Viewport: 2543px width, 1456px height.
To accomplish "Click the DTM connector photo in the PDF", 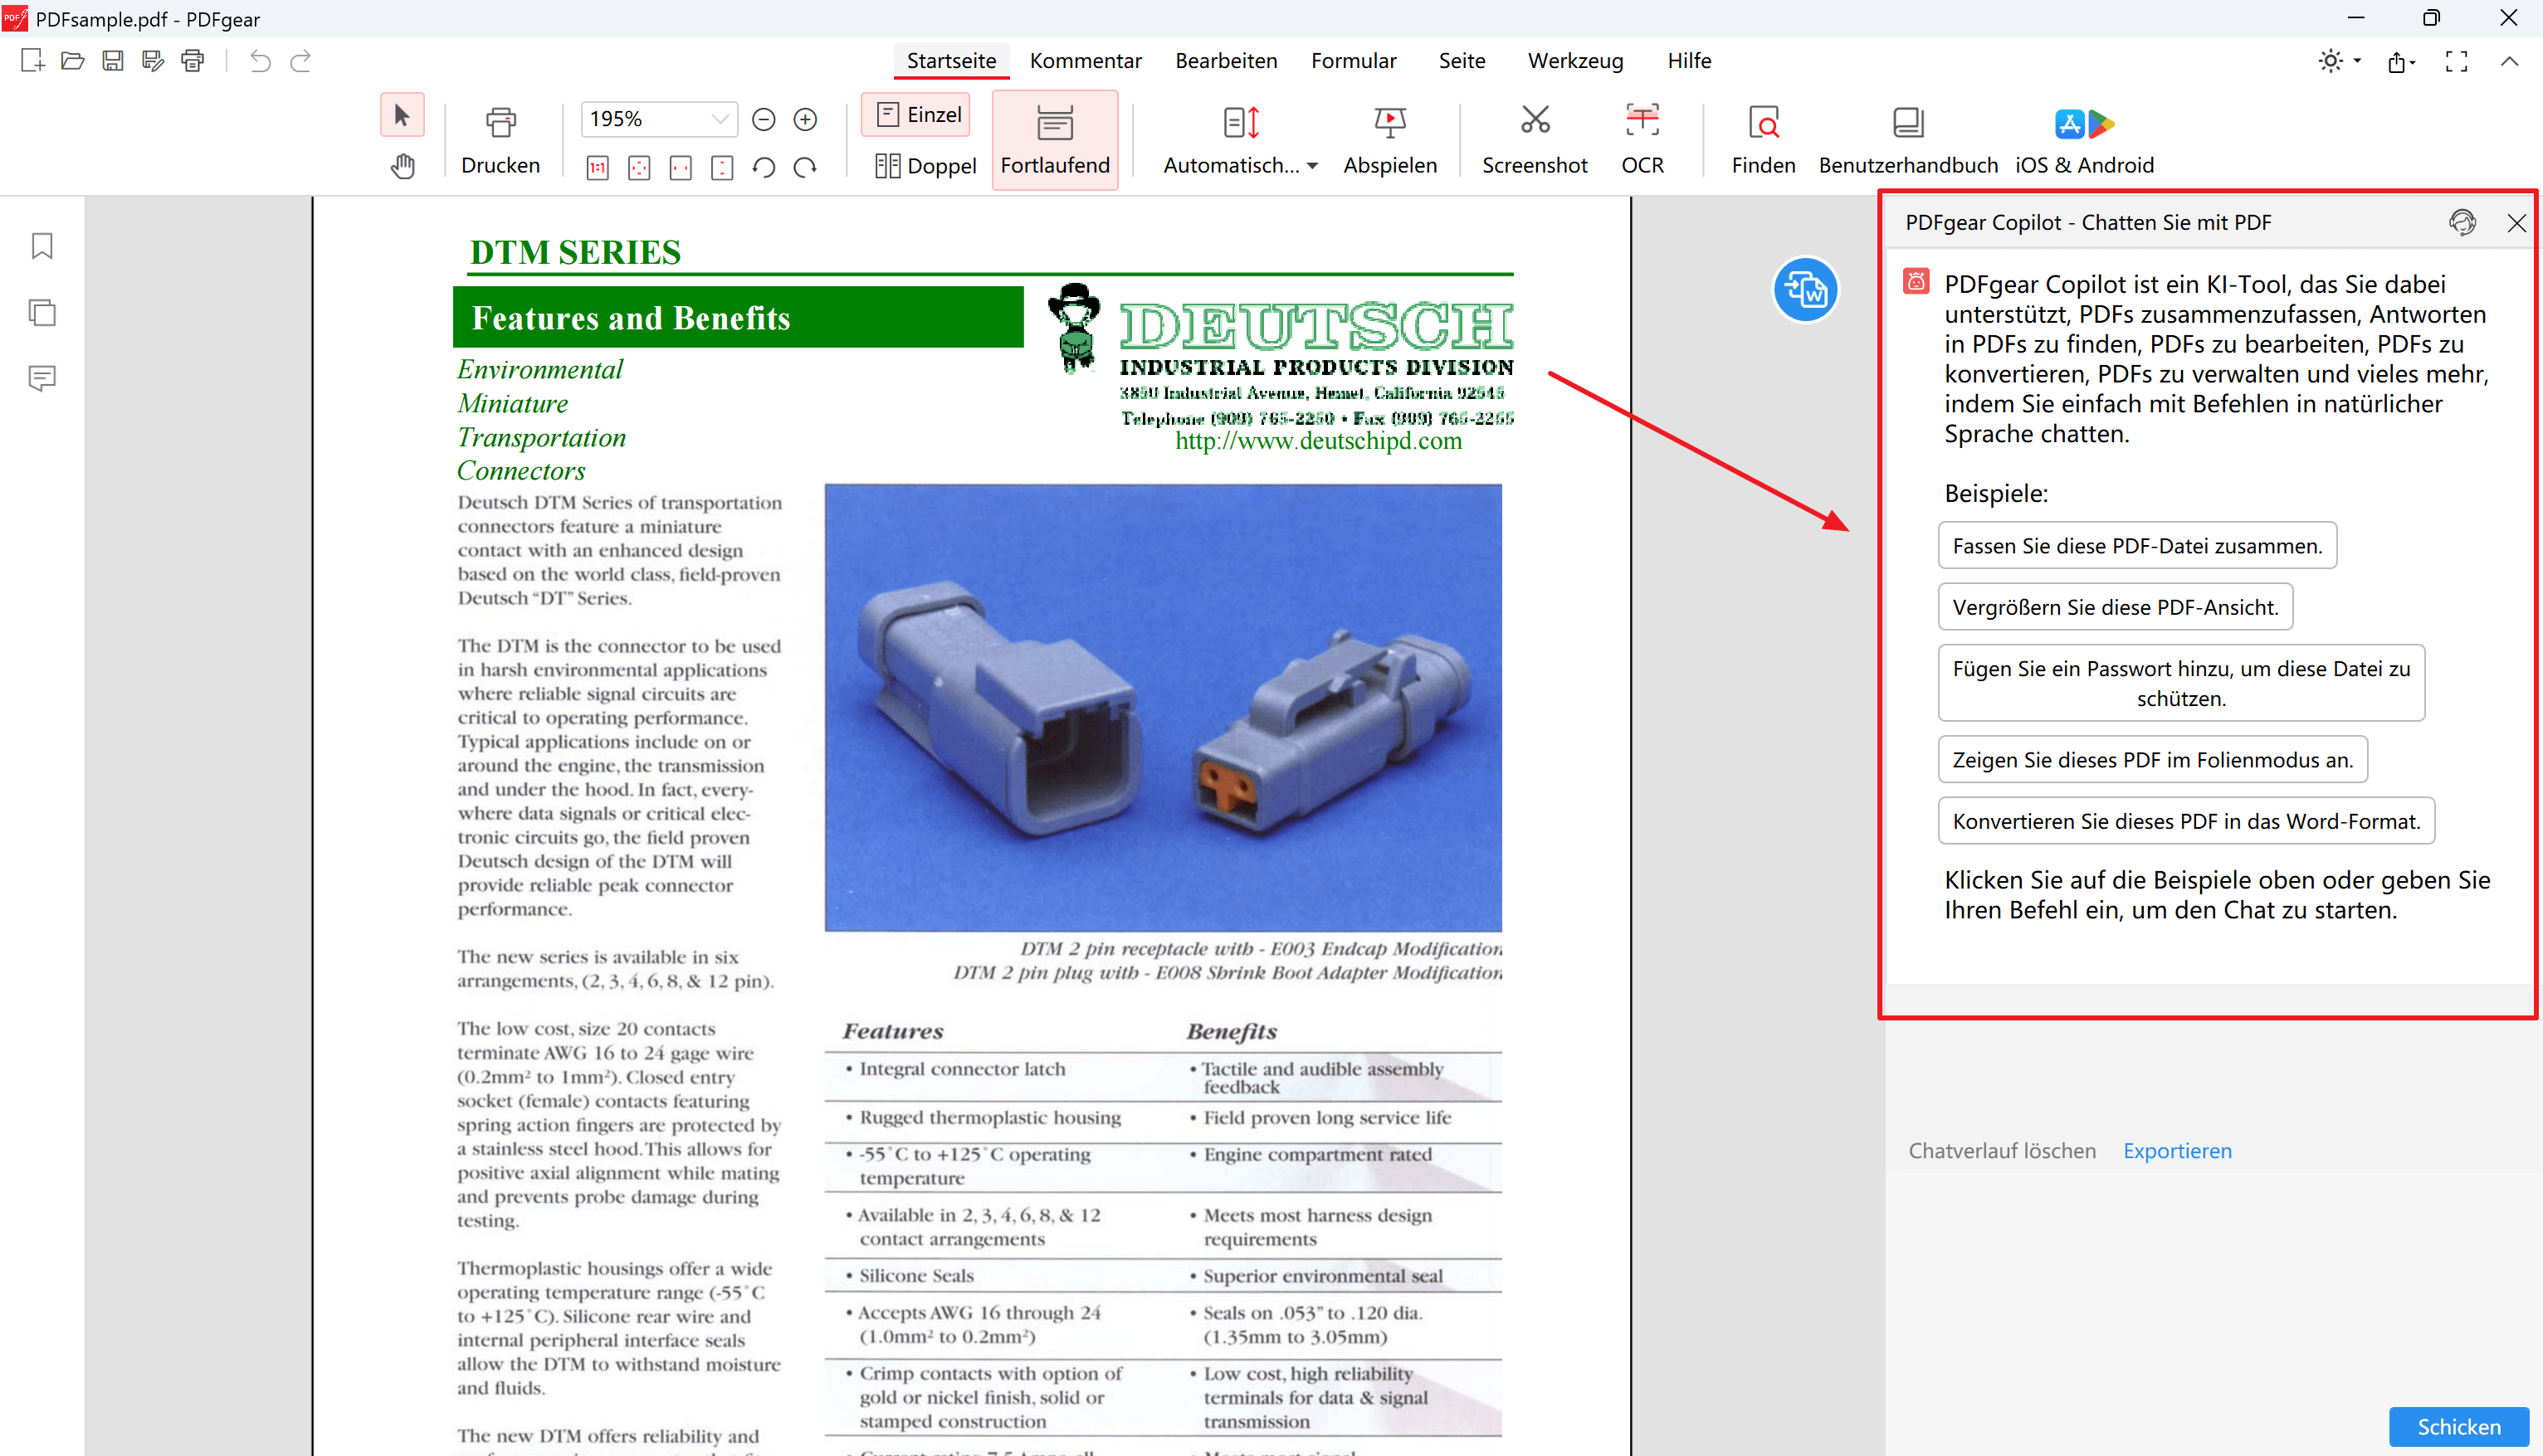I will click(1163, 707).
